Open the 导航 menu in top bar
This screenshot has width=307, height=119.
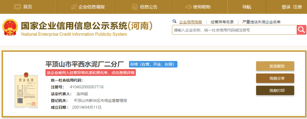click(246, 7)
